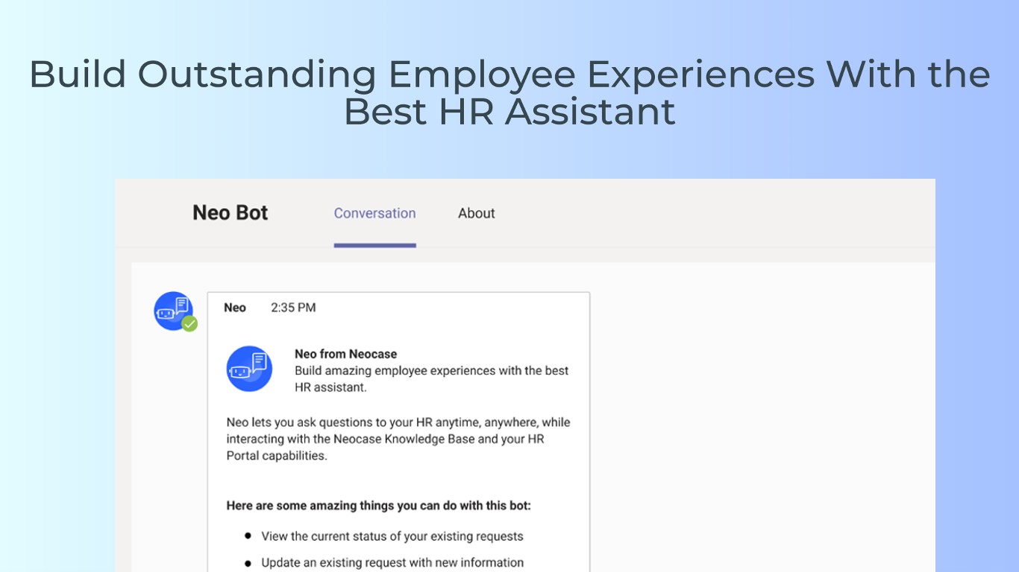This screenshot has height=572, width=1019.
Task: Click the sender name Neo
Action: point(235,308)
